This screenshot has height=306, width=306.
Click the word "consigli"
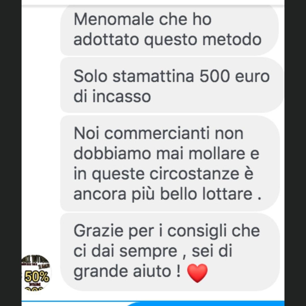tap(197, 231)
